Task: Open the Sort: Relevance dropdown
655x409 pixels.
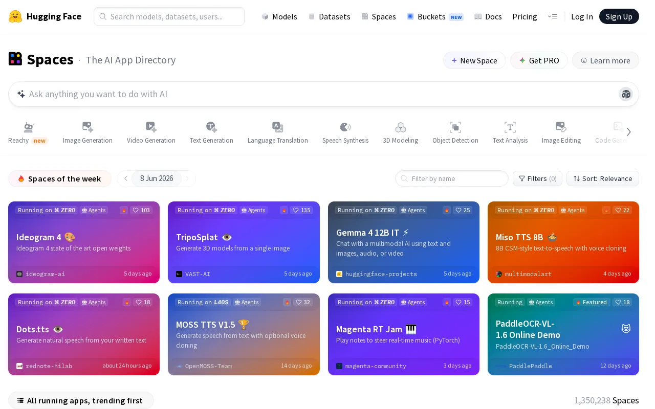Action: [603, 178]
